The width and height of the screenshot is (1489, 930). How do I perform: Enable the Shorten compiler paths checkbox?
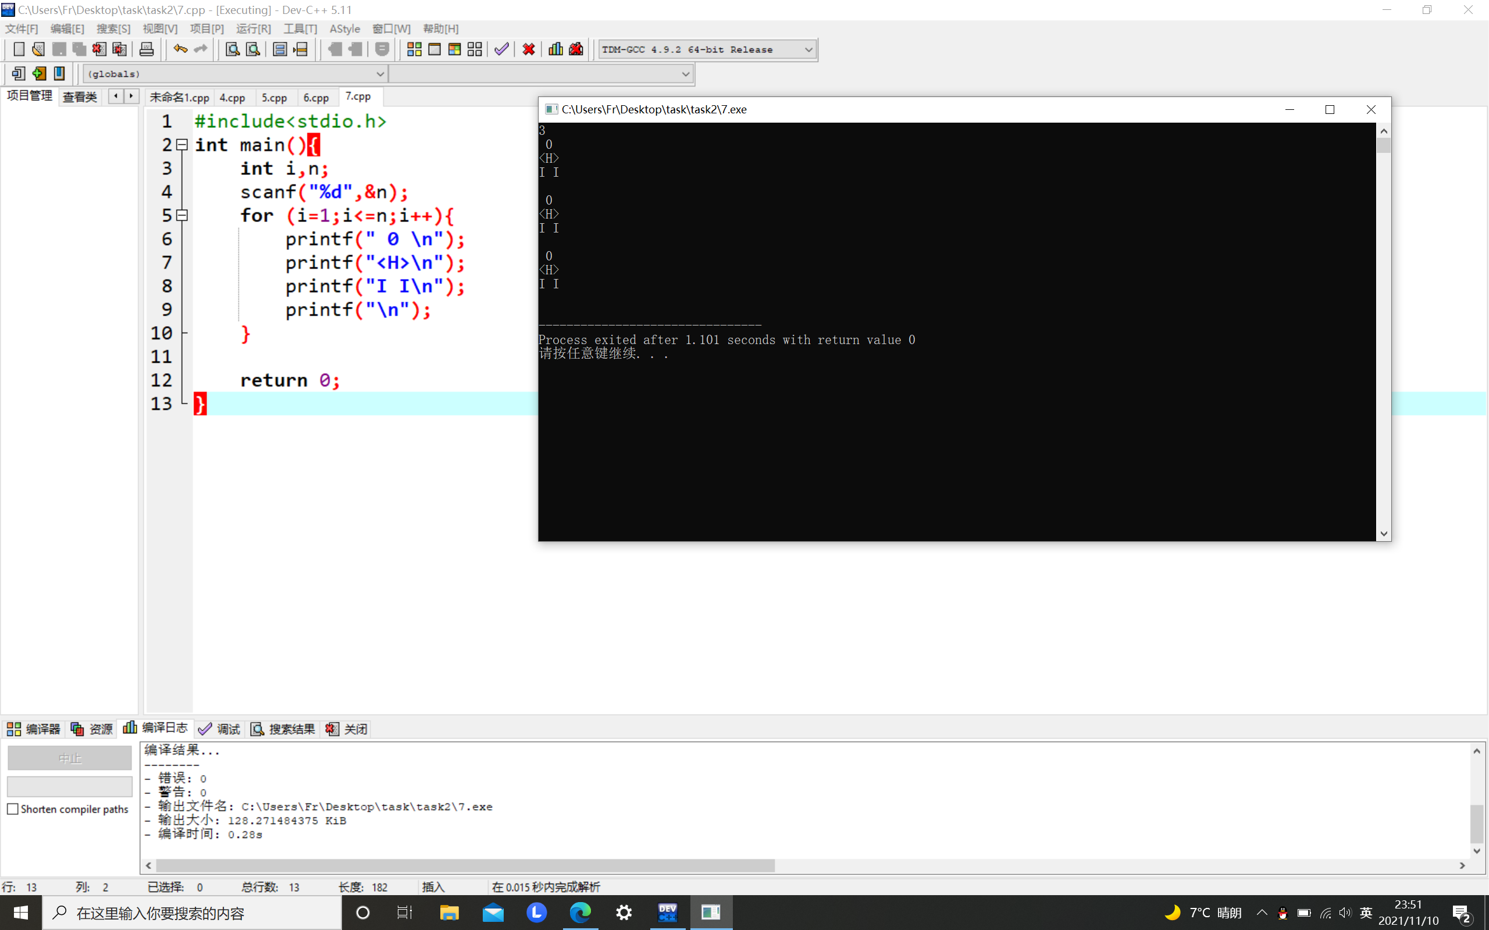coord(13,809)
